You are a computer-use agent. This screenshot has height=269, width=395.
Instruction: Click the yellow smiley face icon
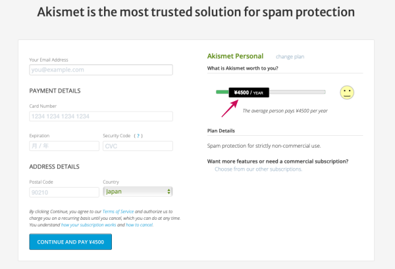click(348, 93)
